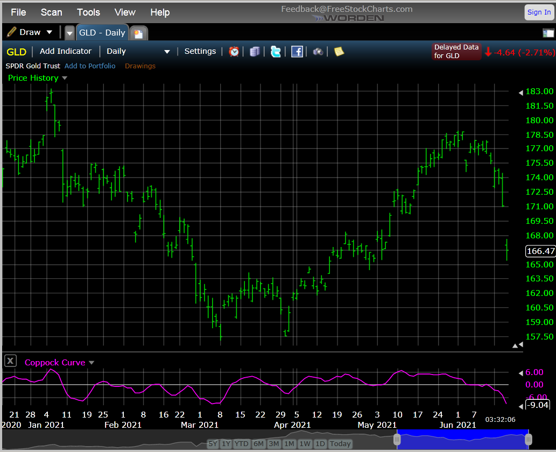Click the arrow beside -9.04 value
Viewport: 556px width, 452px height.
click(x=520, y=406)
